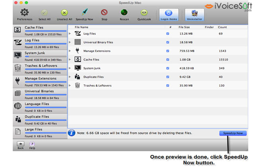Click the Stop toolbar icon
The width and height of the screenshot is (257, 167).
tap(104, 12)
